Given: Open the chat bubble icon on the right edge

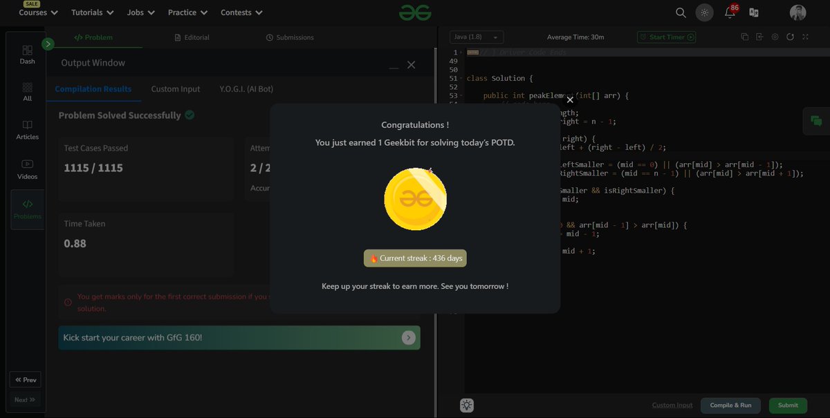Looking at the screenshot, I should coord(816,121).
